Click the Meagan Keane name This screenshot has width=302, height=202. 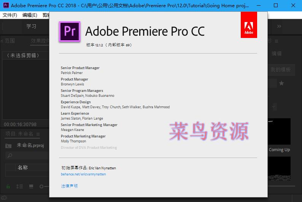coord(72,130)
